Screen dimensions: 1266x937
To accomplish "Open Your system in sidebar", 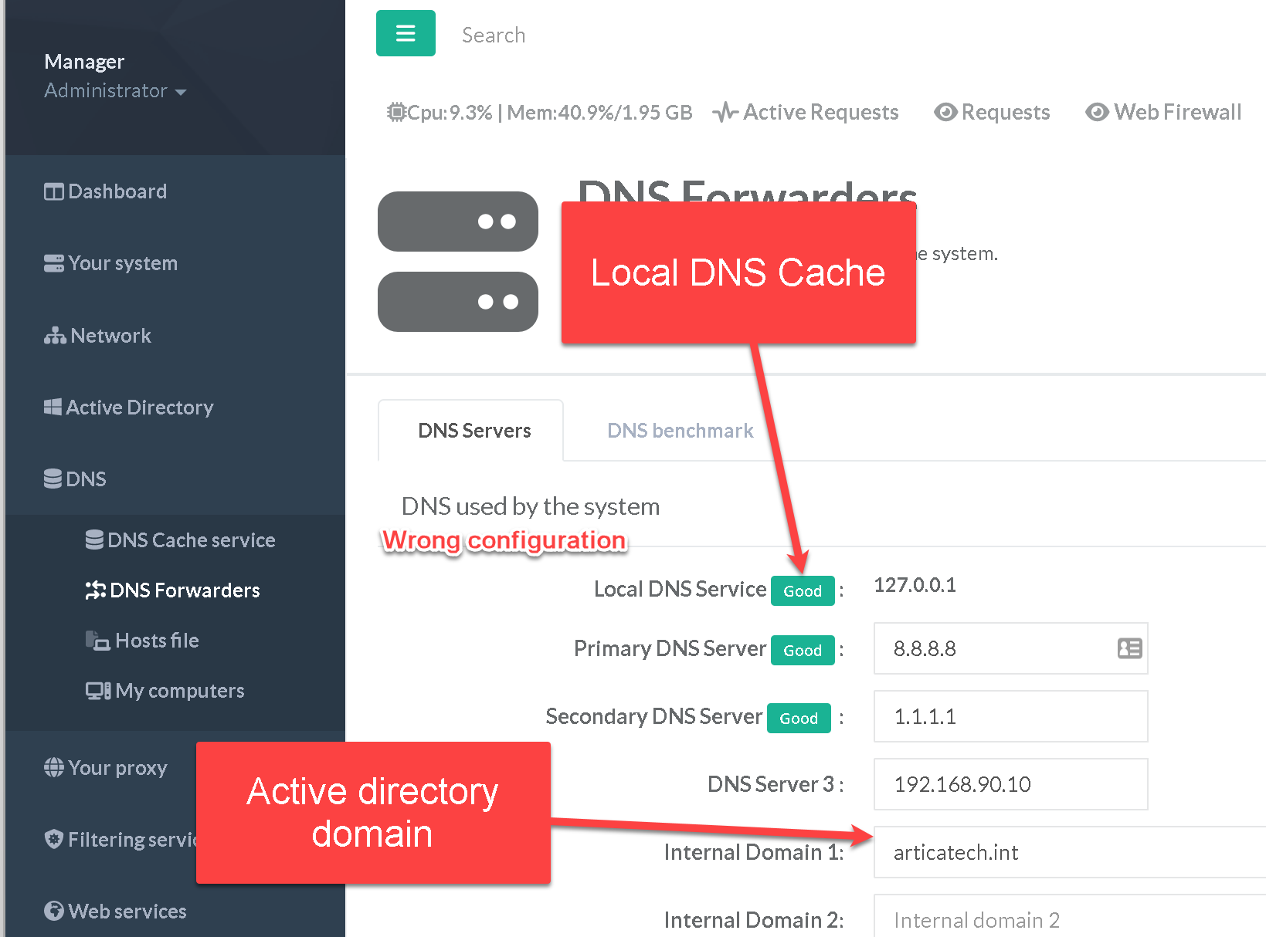I will coord(111,263).
